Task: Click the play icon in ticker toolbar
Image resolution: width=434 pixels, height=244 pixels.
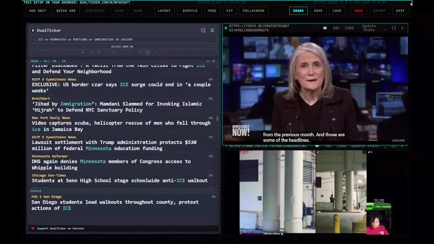Action: pyautogui.click(x=107, y=53)
